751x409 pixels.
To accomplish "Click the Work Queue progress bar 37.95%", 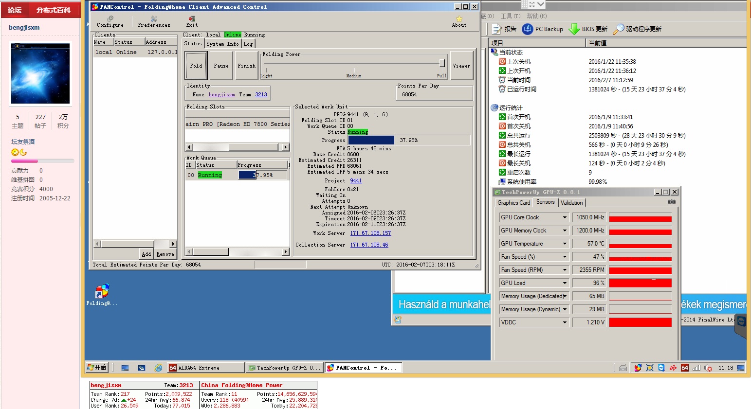I will [262, 175].
